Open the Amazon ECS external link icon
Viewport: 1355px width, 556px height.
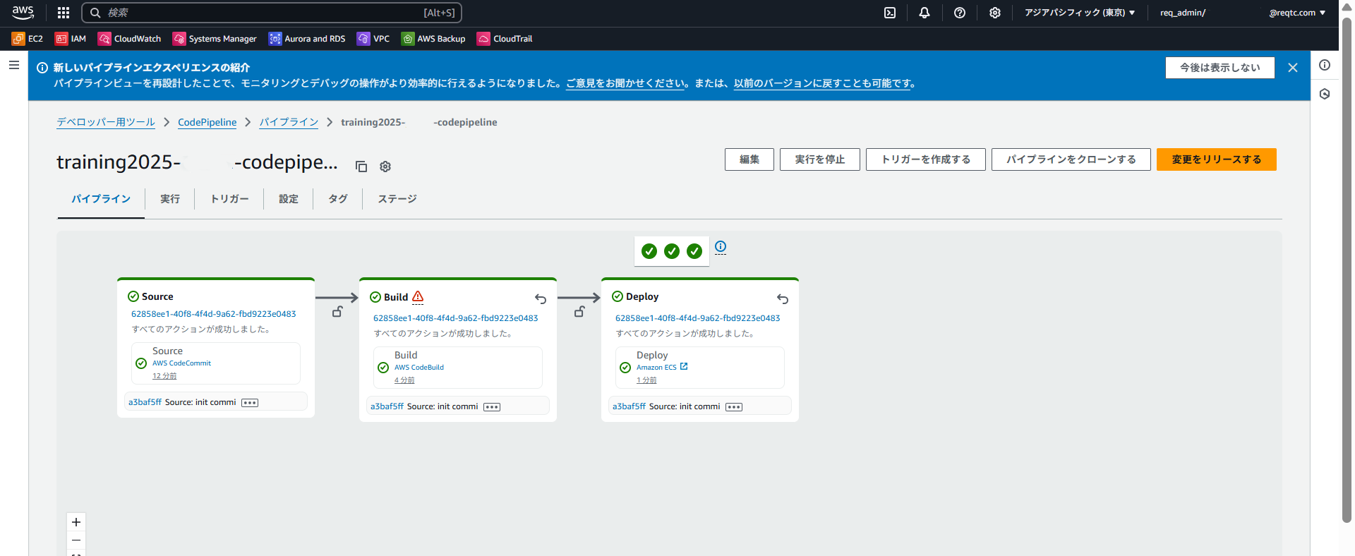click(684, 366)
